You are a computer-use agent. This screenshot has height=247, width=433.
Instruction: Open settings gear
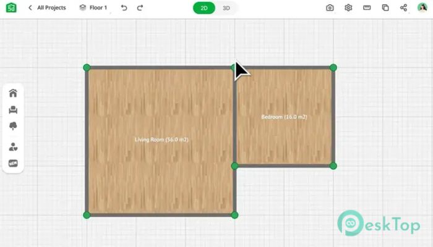coord(348,7)
